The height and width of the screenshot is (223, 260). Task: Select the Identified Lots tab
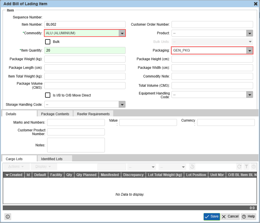(x=55, y=159)
